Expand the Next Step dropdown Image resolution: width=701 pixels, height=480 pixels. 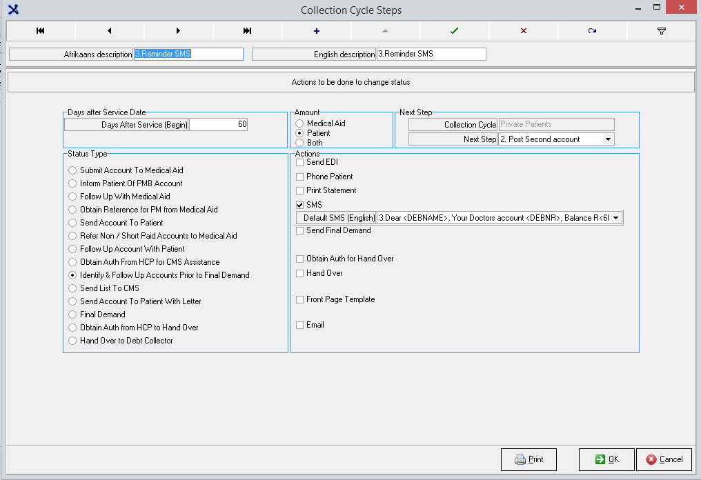(608, 139)
